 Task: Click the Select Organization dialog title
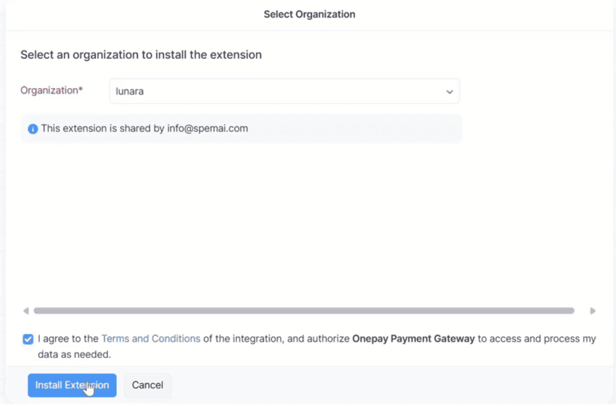[309, 14]
